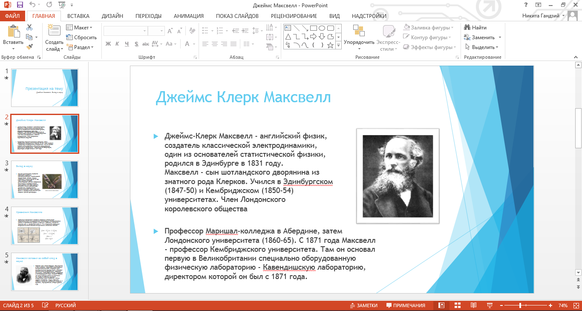Switch to Slide Sorter view in status bar
The height and width of the screenshot is (311, 582).
pos(457,305)
